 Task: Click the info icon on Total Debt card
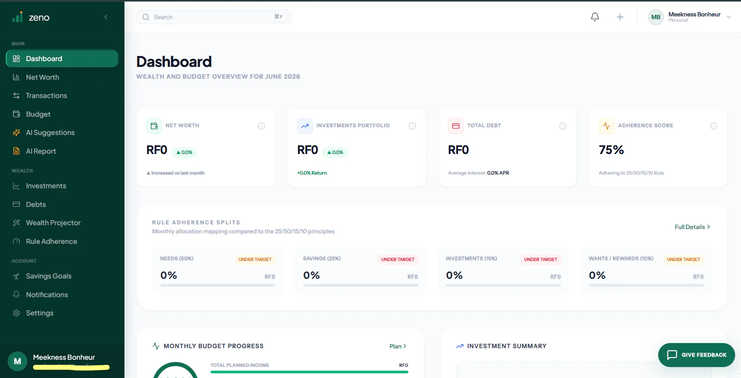click(x=563, y=126)
